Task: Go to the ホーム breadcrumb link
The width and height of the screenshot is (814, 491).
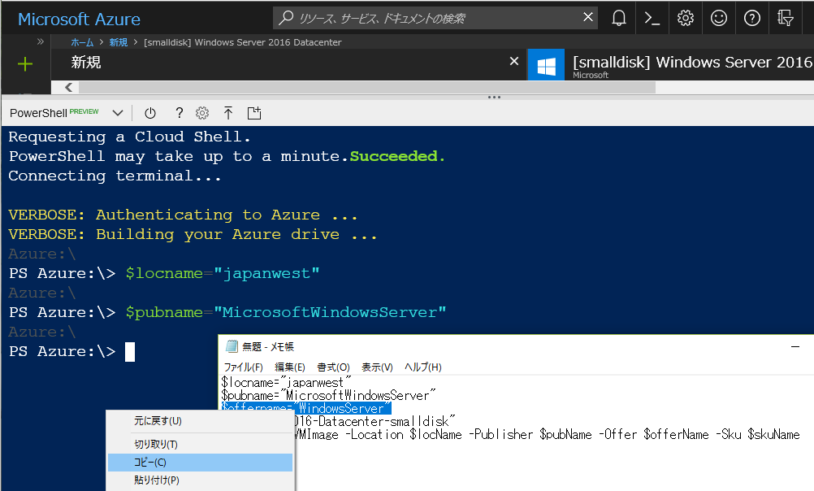Action: [82, 42]
